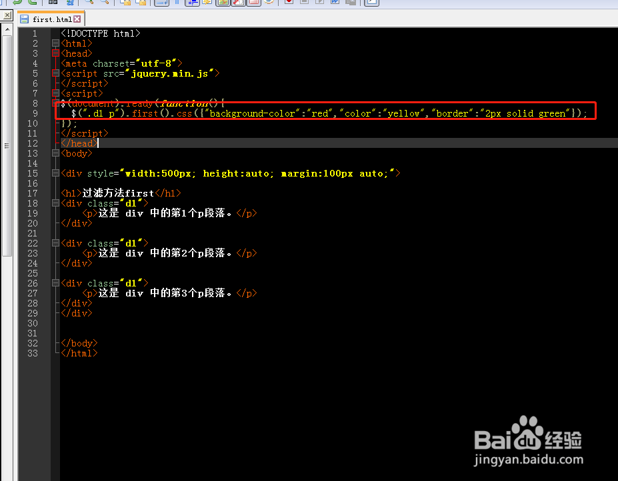The image size is (618, 481).
Task: Click the meta charset="utf-8" code line
Action: pyautogui.click(x=121, y=63)
